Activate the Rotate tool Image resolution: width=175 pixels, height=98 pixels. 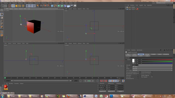click(x=20, y=6)
